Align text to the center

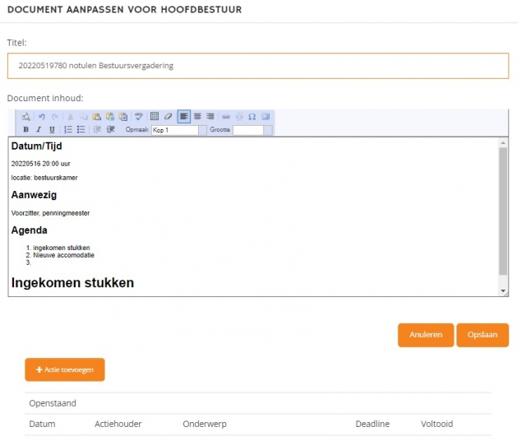click(x=197, y=117)
